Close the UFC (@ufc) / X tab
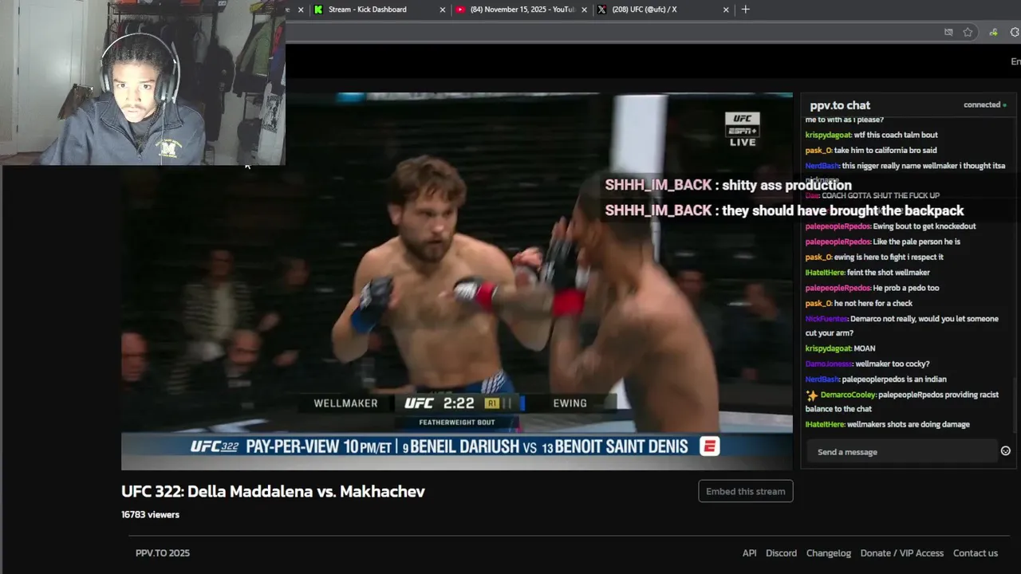 click(x=726, y=10)
